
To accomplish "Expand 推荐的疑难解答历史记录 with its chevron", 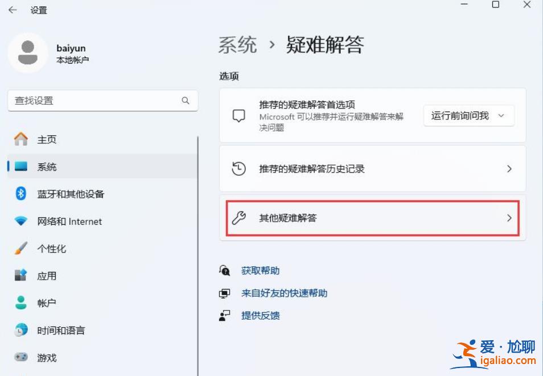I will [x=509, y=168].
